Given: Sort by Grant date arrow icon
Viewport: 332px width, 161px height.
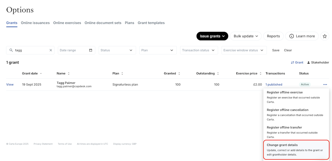Looking at the screenshot, I should pos(41,73).
